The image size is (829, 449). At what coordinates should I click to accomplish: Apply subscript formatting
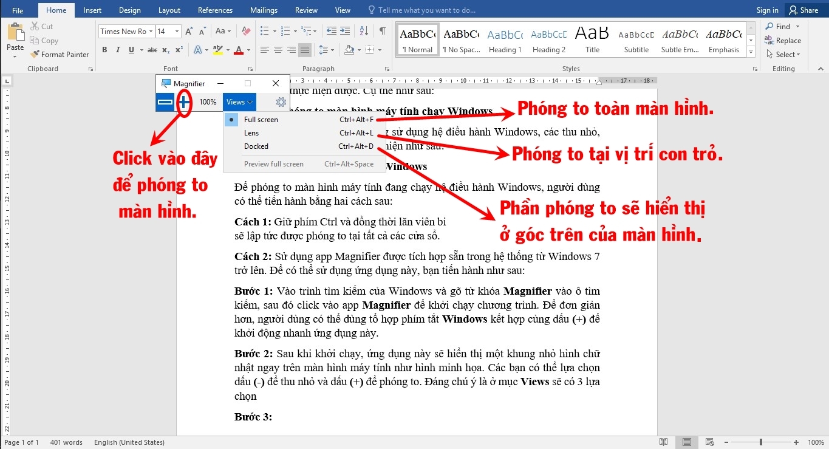point(166,50)
